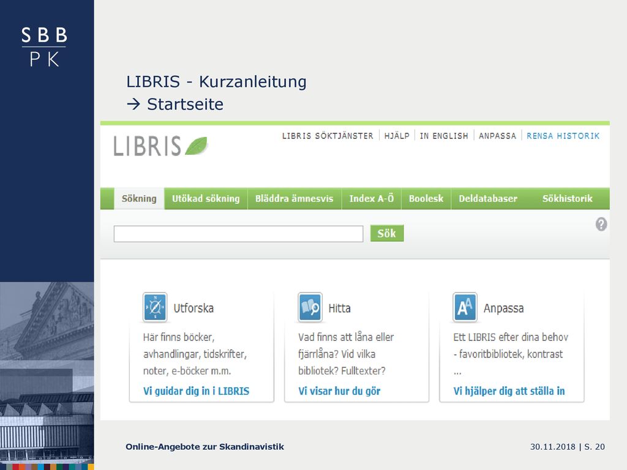Open the HJÄLP link
This screenshot has height=470, width=627.
pos(397,136)
